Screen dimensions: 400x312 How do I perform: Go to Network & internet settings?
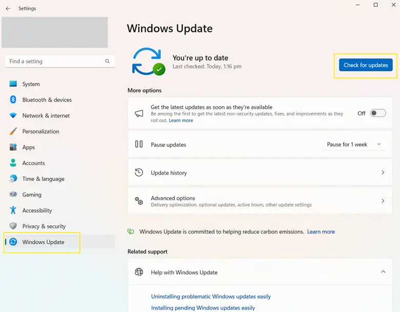pos(60,115)
